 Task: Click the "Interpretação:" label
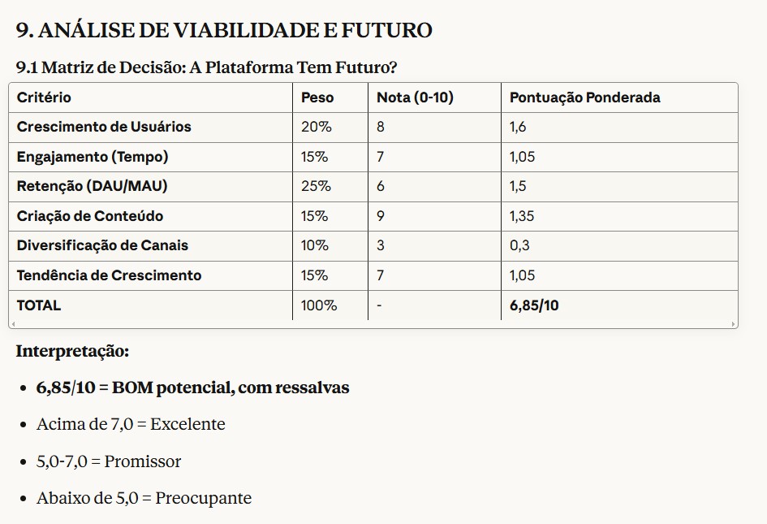(72, 352)
